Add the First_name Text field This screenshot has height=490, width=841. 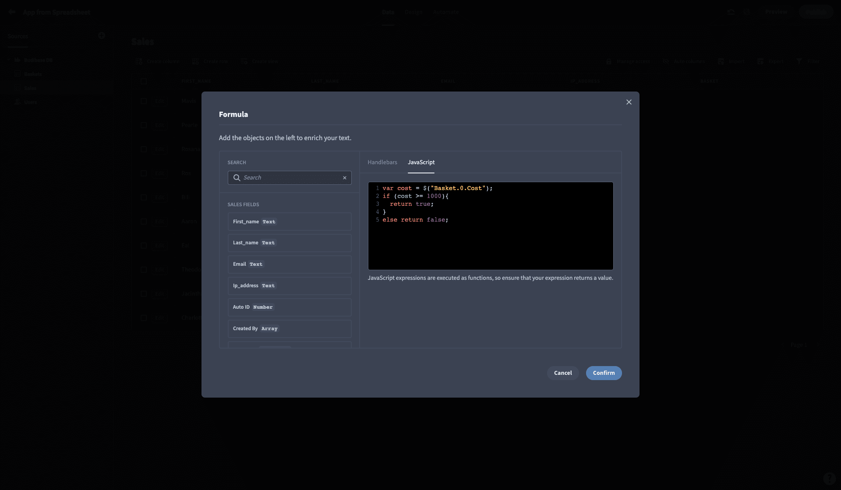(290, 222)
